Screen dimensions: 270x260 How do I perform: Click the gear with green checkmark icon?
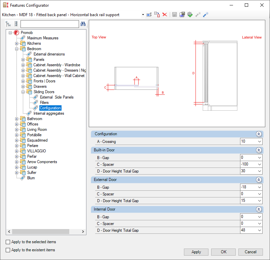coord(190,15)
